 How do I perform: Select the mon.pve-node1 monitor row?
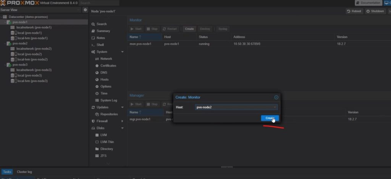(259, 44)
